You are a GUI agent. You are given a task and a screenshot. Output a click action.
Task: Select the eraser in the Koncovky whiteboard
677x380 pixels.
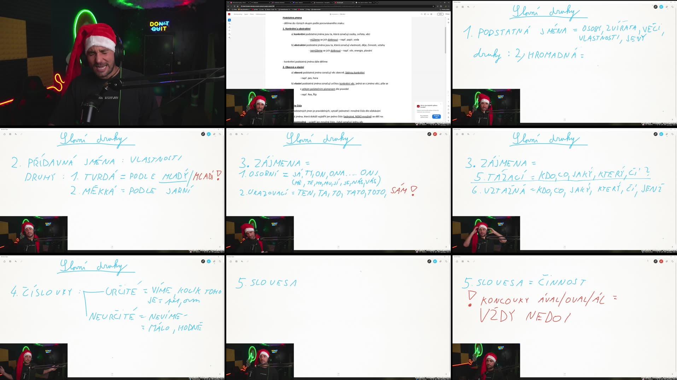pyautogui.click(x=667, y=261)
